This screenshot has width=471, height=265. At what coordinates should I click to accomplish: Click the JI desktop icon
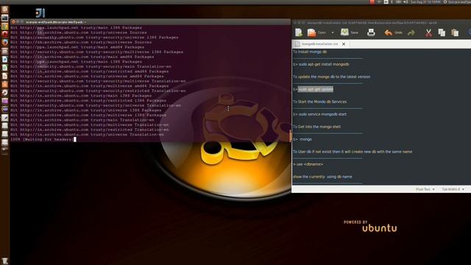coord(40,13)
